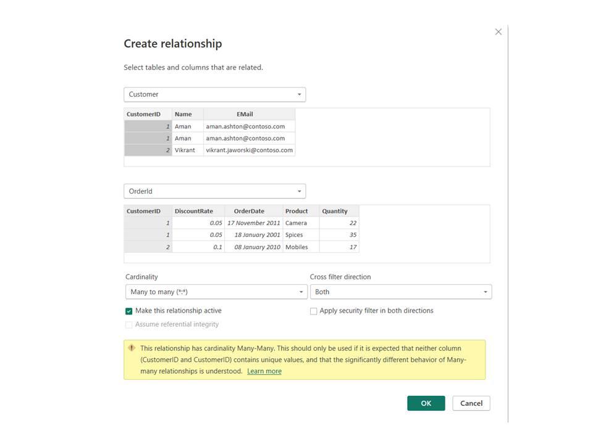Viewport: 593px width, 444px height.
Task: Select the Quantity column header
Action: (x=334, y=211)
